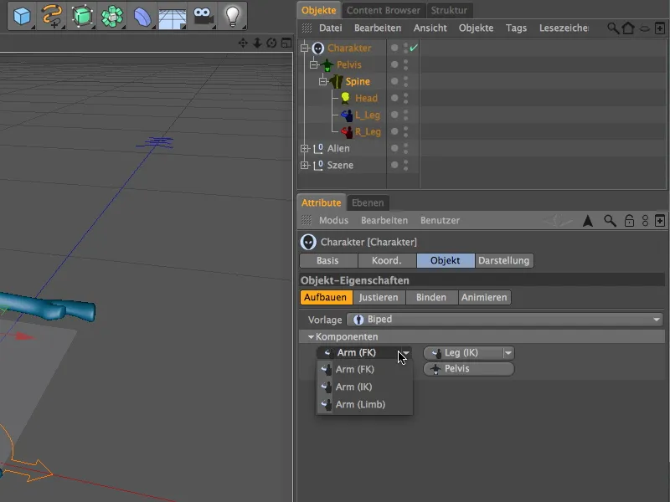Toggle L_Leg object visibility dots
Viewport: 670px width, 502px height.
click(405, 115)
